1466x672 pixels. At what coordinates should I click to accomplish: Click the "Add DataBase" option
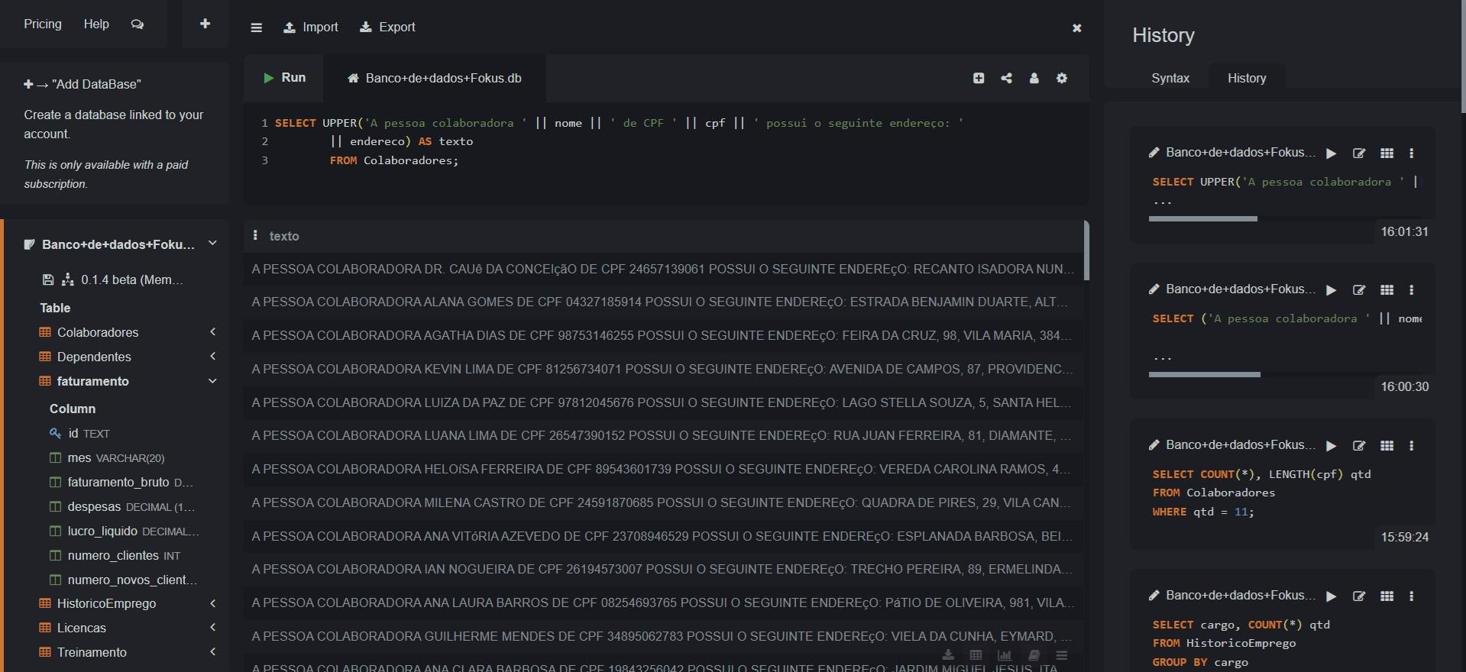(83, 84)
